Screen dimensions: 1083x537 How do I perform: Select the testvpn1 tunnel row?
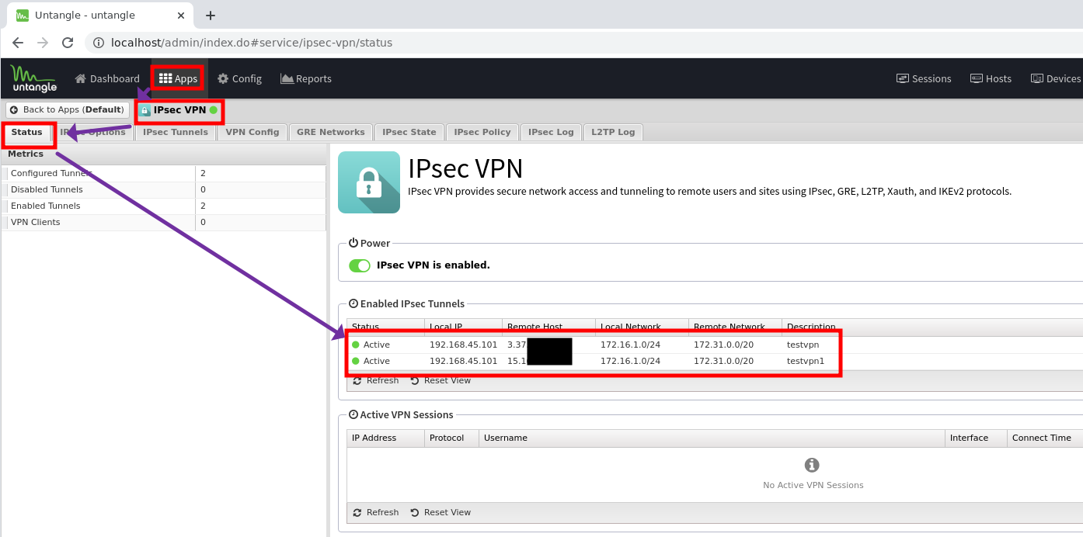point(715,361)
